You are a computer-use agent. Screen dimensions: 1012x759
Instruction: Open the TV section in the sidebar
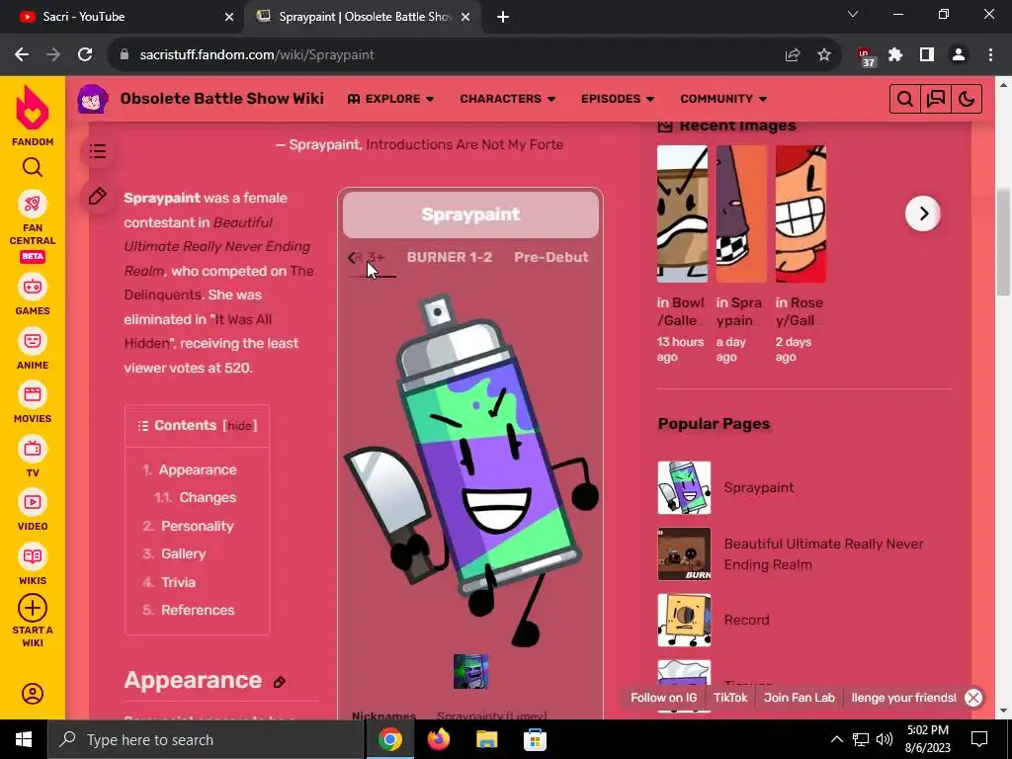click(33, 457)
